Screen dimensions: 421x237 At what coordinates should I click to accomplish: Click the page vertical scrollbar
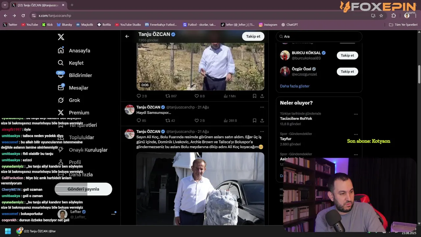pyautogui.click(x=419, y=74)
